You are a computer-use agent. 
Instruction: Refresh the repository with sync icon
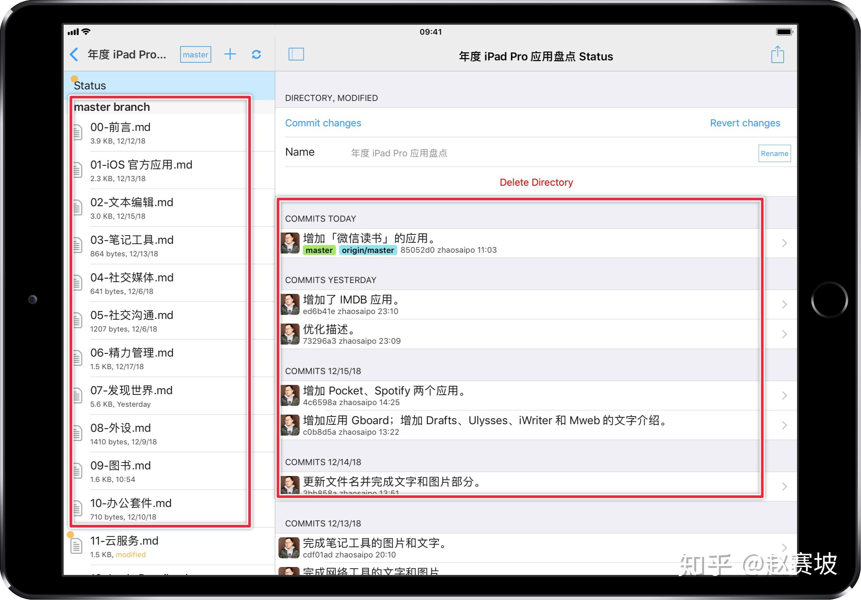(257, 55)
